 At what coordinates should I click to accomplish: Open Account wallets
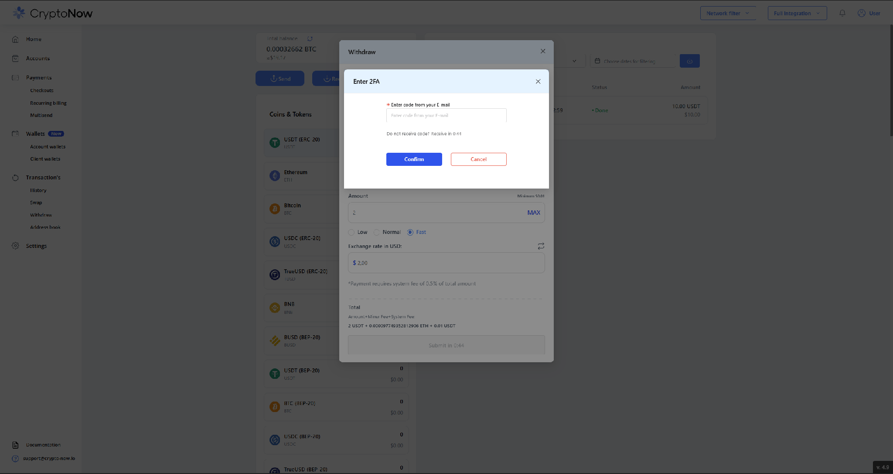(x=48, y=147)
